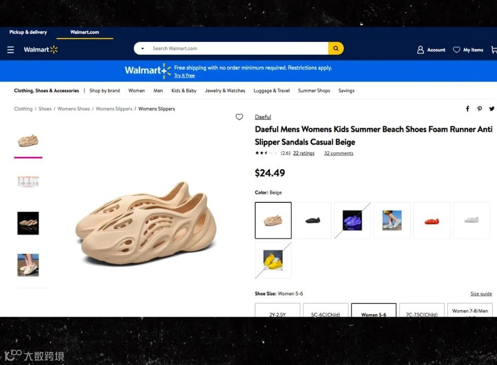Share product on Facebook
The image size is (497, 365).
tap(468, 109)
